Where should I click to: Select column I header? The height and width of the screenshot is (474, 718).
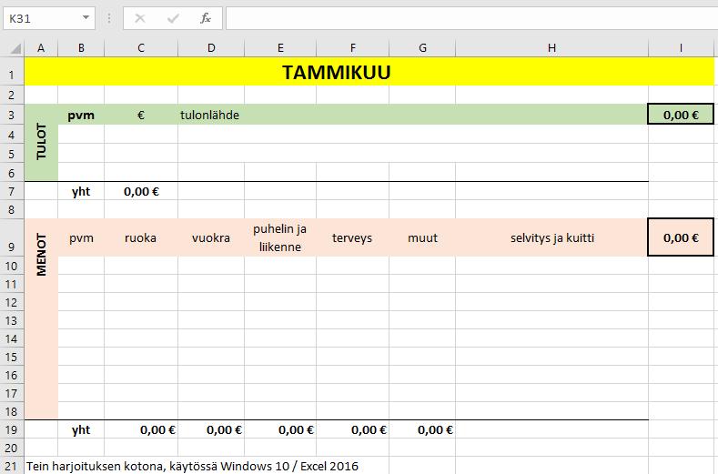tap(681, 47)
